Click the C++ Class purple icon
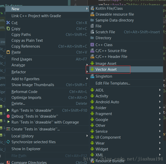Image resolution: width=166 pixels, height=164 pixels. pos(92,45)
